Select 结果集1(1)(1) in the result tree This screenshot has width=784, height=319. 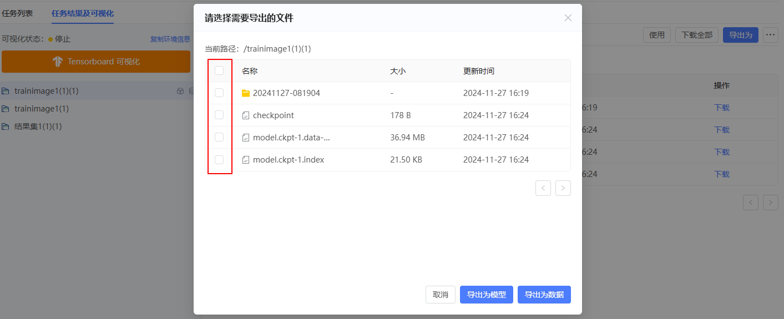click(38, 126)
